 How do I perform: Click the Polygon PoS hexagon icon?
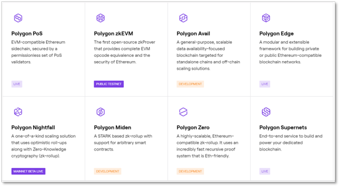tap(18, 18)
